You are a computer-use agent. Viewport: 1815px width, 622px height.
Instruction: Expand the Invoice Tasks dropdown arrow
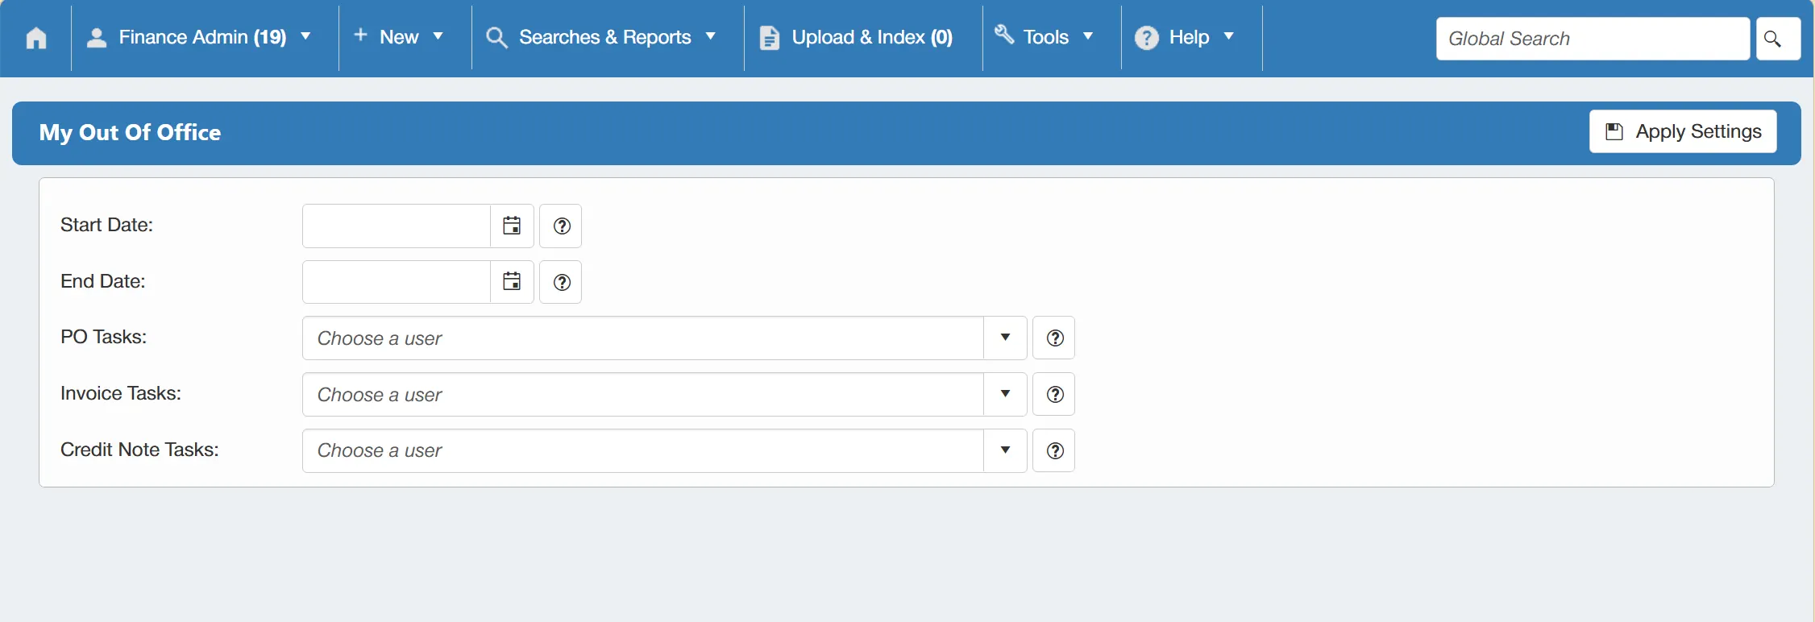1005,394
